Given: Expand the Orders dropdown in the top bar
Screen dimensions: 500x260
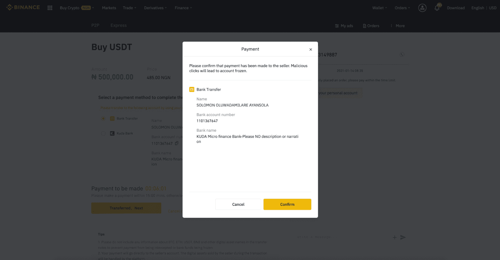Looking at the screenshot, I should click(x=402, y=8).
